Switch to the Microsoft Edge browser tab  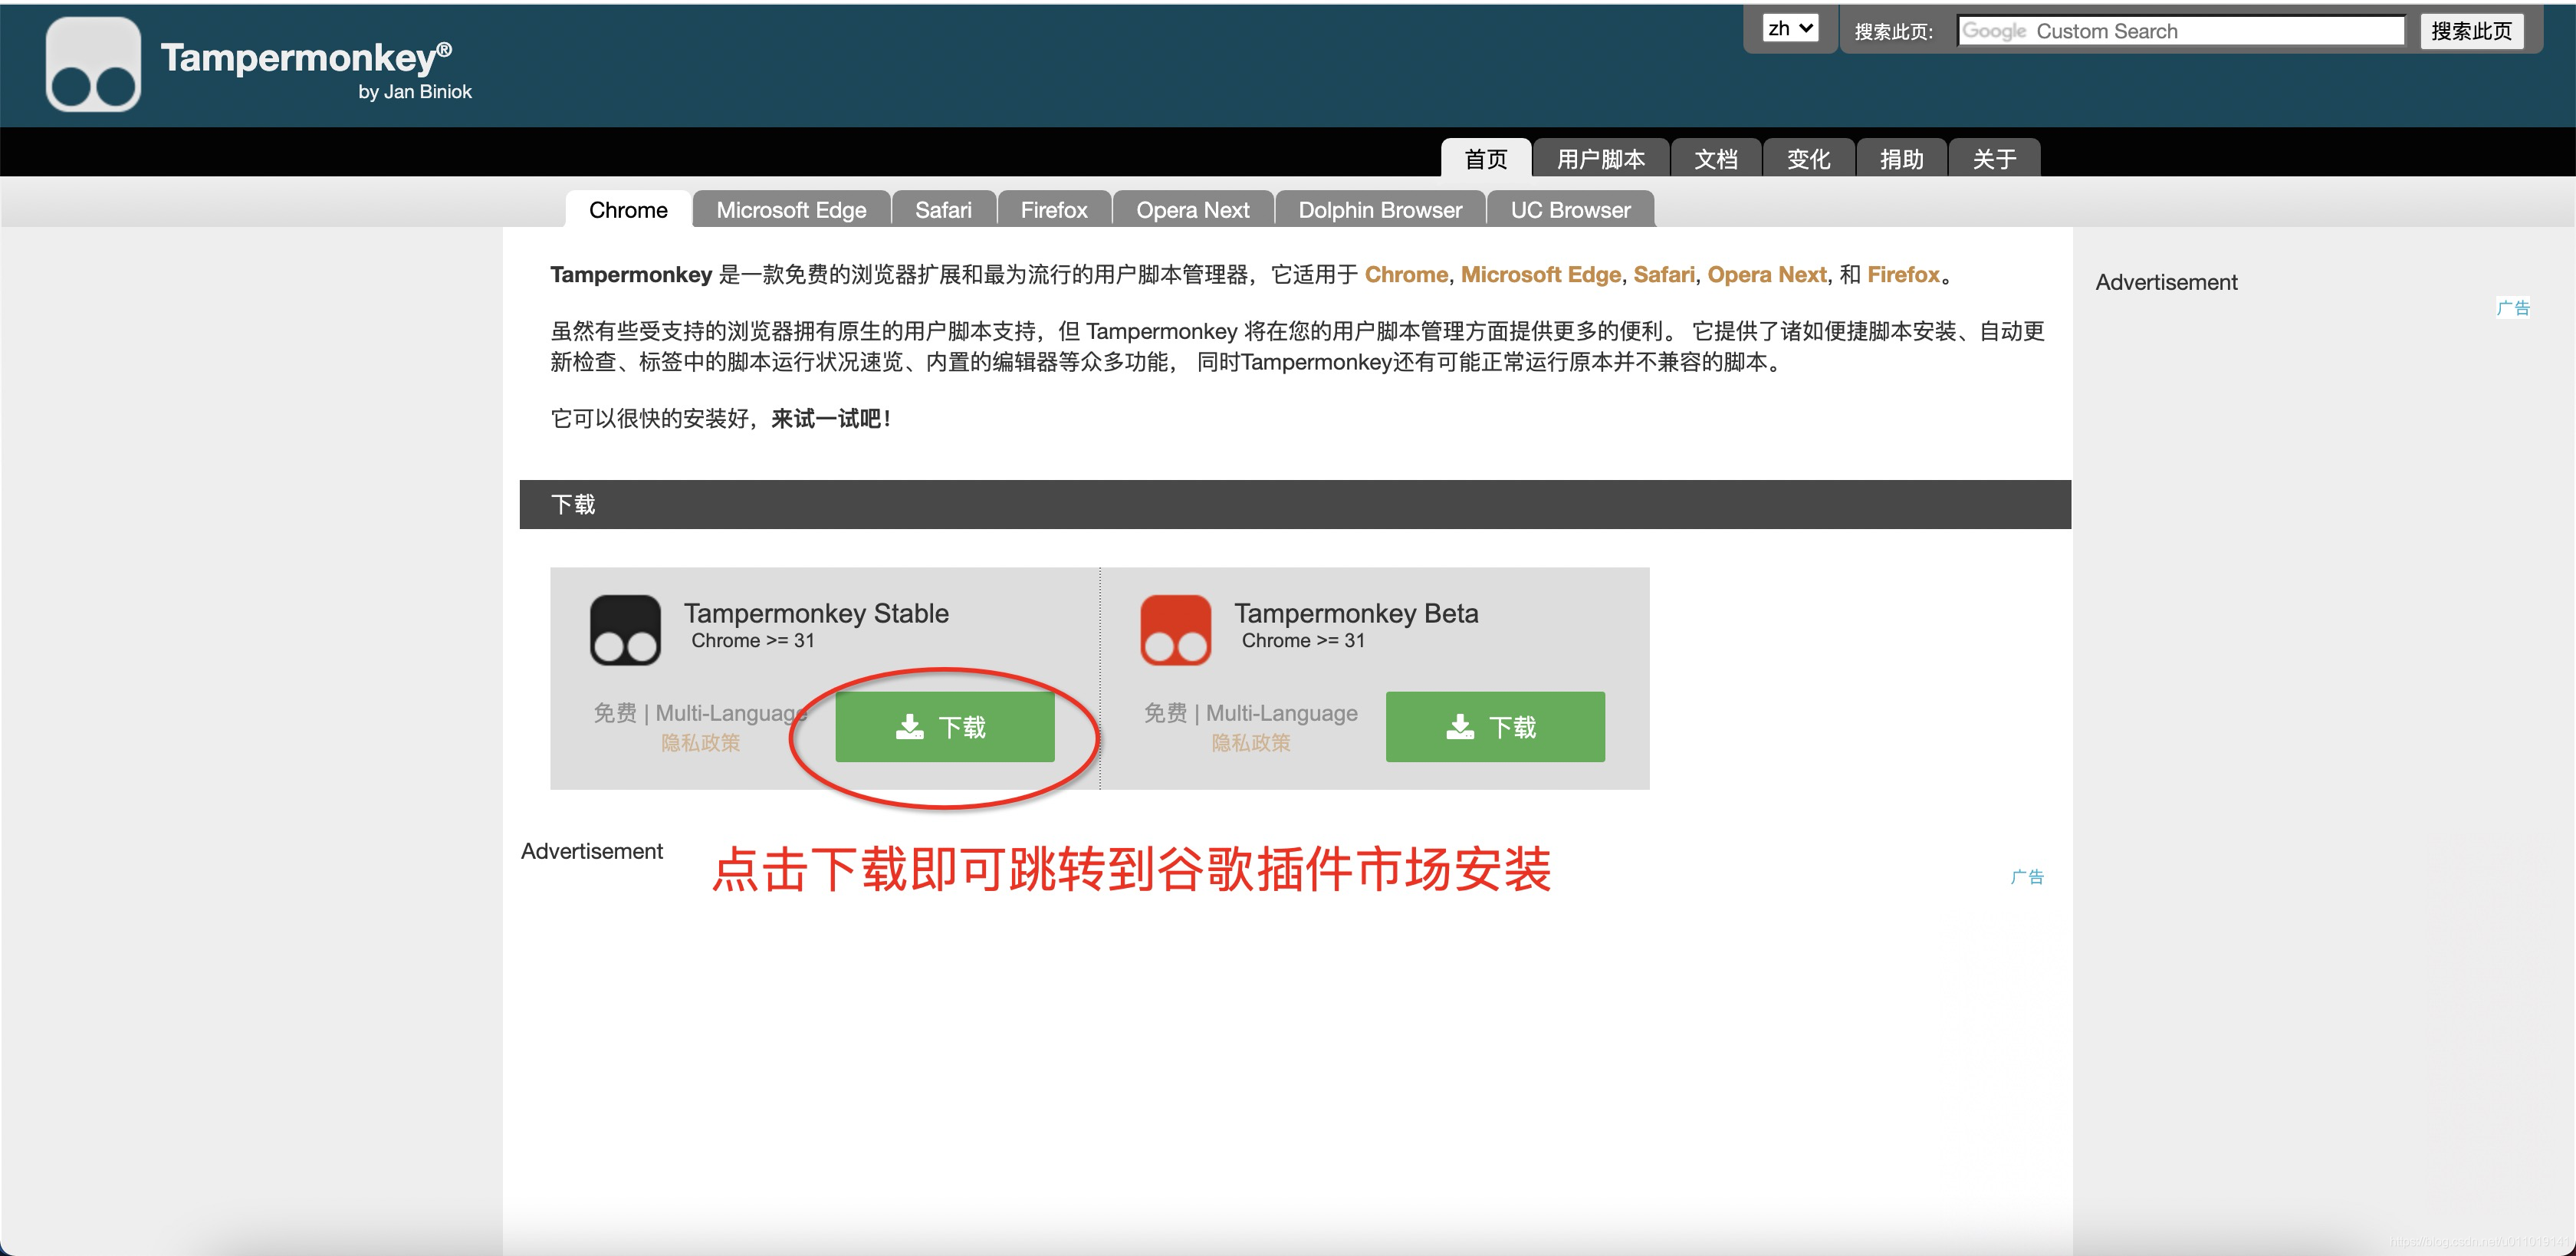[791, 210]
